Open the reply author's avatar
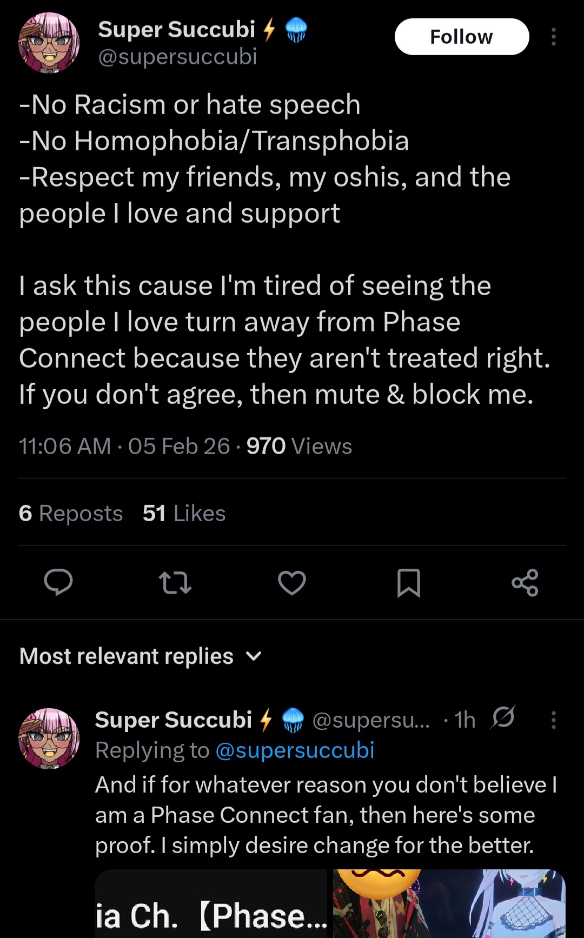The width and height of the screenshot is (584, 938). (x=49, y=739)
